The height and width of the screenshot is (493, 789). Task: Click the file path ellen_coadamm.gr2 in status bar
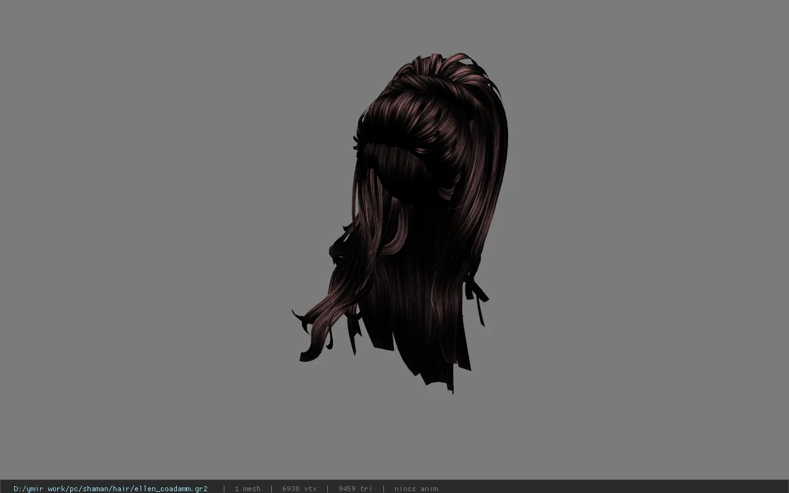click(x=110, y=489)
